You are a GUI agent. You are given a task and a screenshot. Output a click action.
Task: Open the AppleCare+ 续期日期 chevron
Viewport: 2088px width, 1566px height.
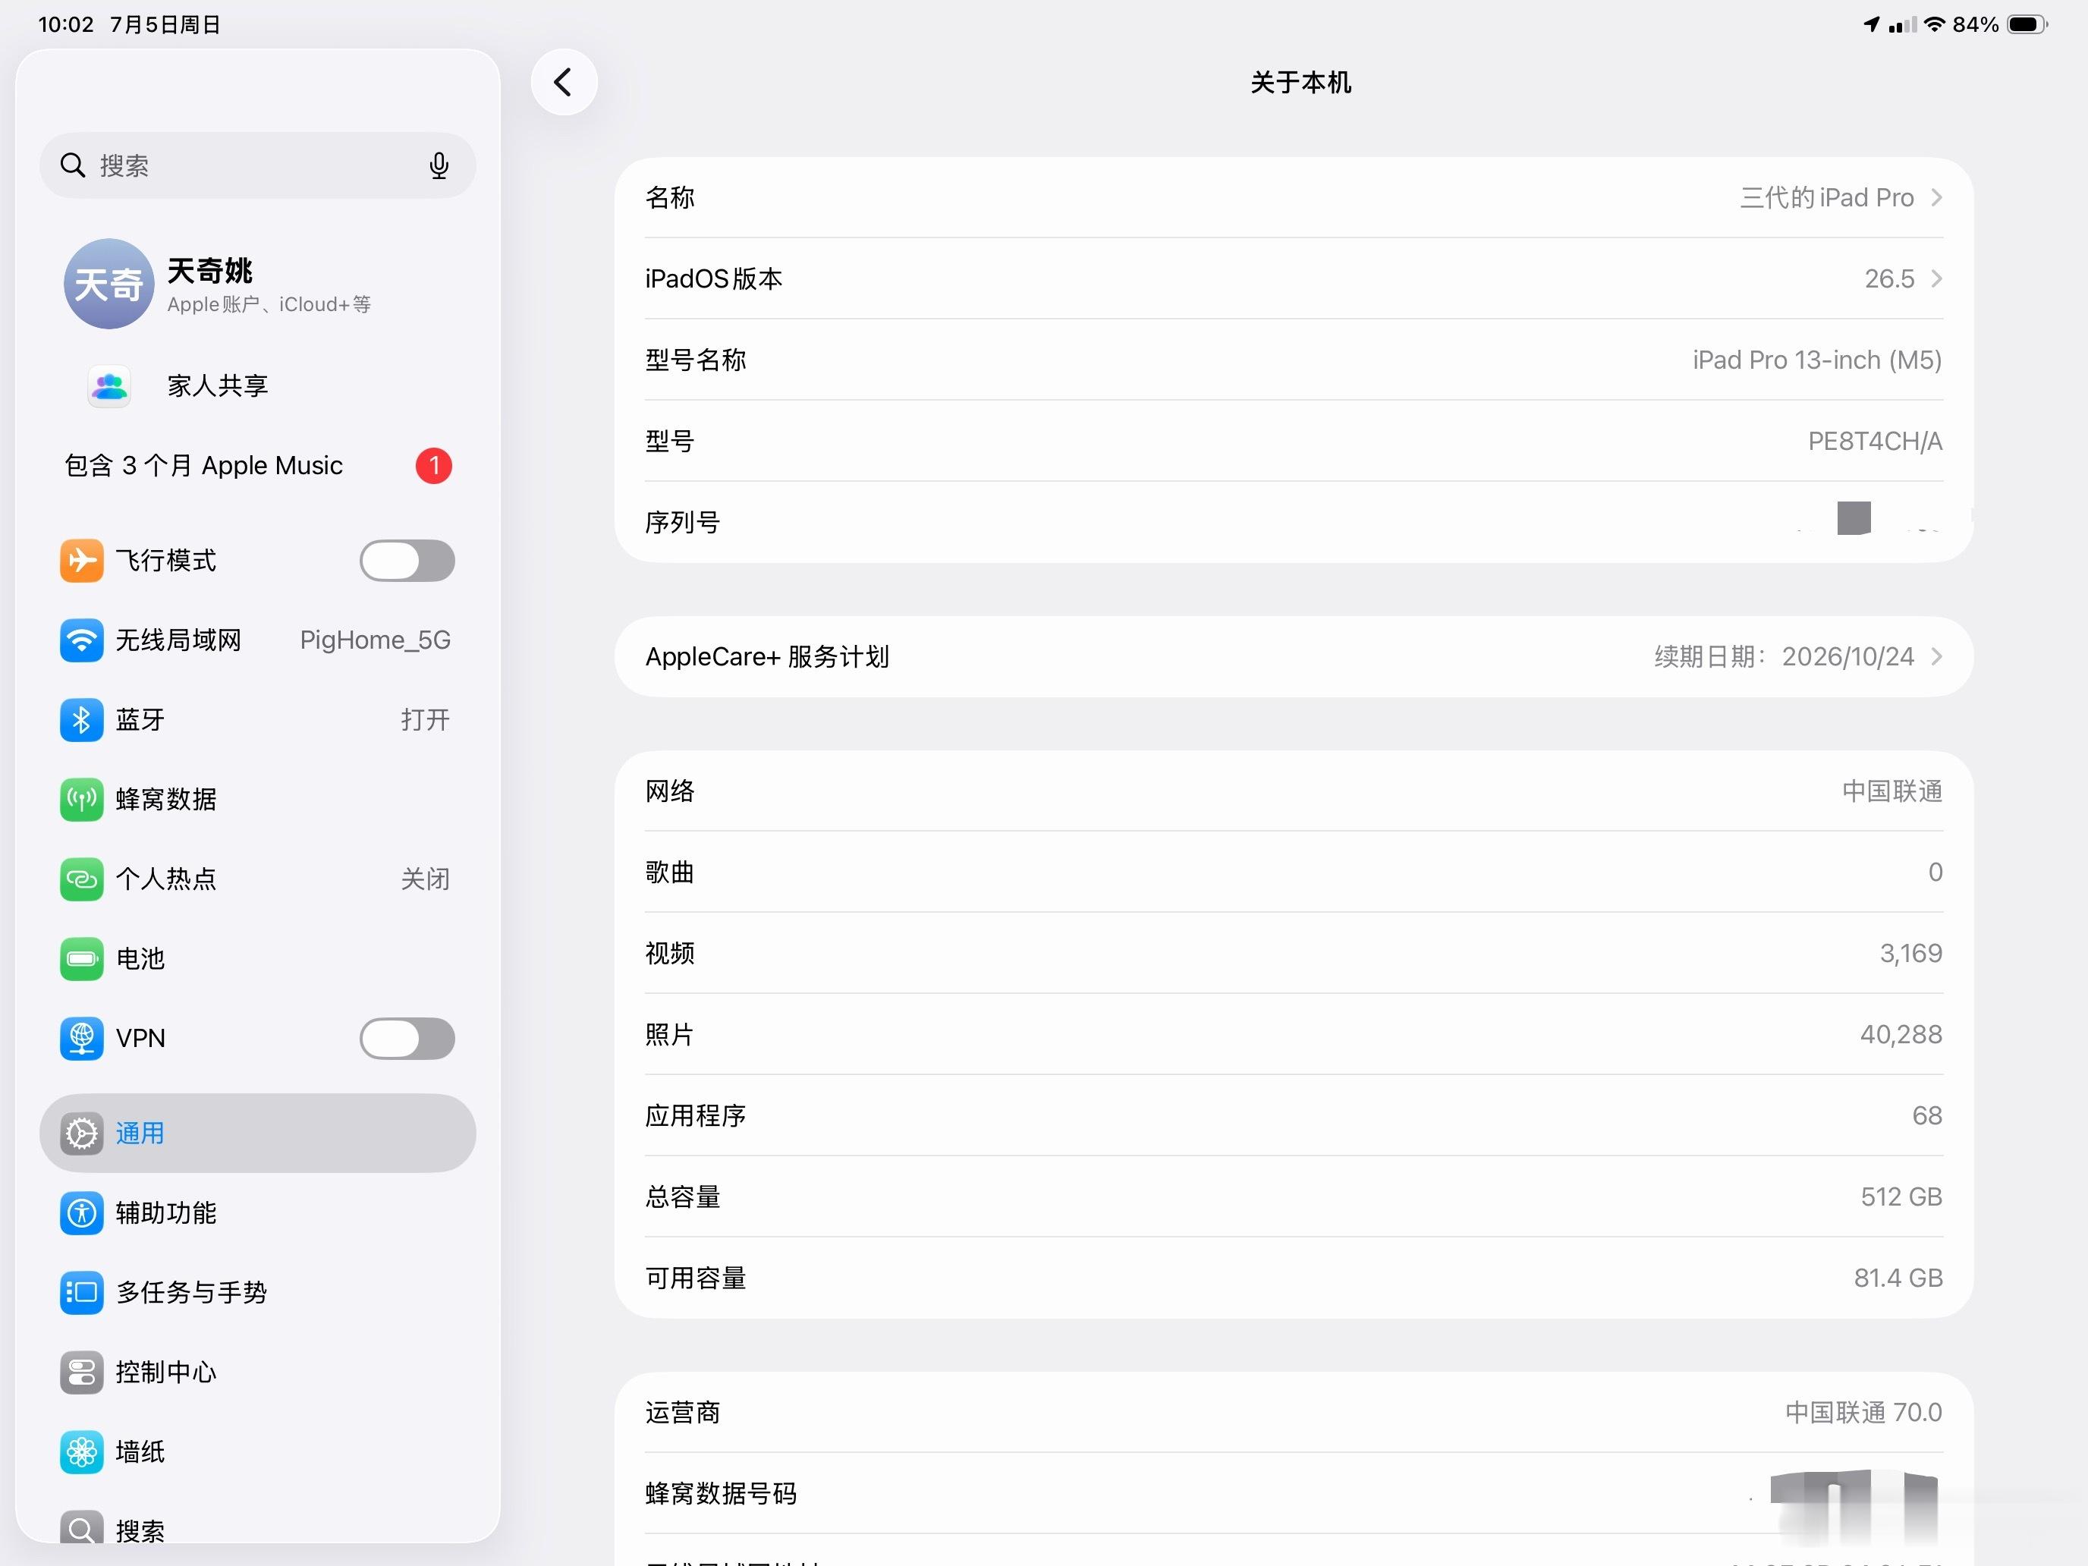point(1937,656)
